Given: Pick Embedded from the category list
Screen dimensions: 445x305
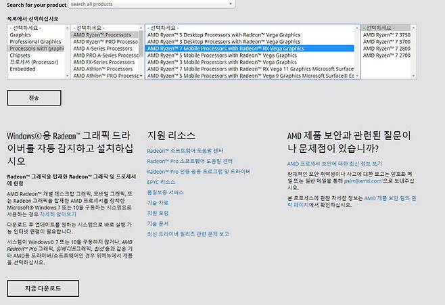Looking at the screenshot, I should tap(22, 69).
